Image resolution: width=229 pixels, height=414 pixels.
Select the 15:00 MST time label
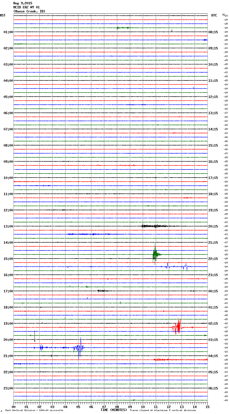(x=8, y=259)
